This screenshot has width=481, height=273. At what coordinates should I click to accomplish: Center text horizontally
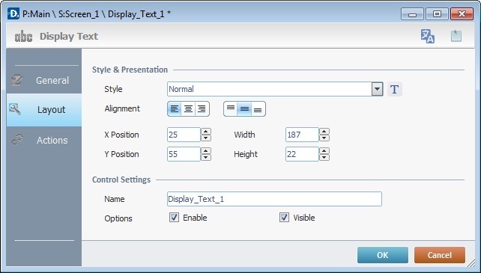[188, 108]
